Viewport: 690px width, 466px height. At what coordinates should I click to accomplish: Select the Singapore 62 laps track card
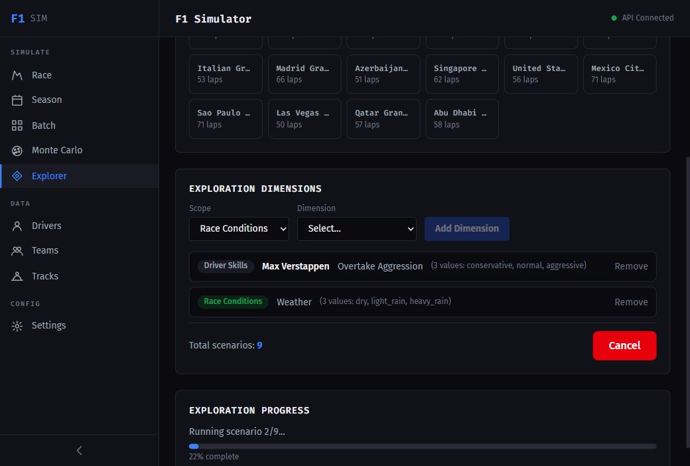coord(462,74)
